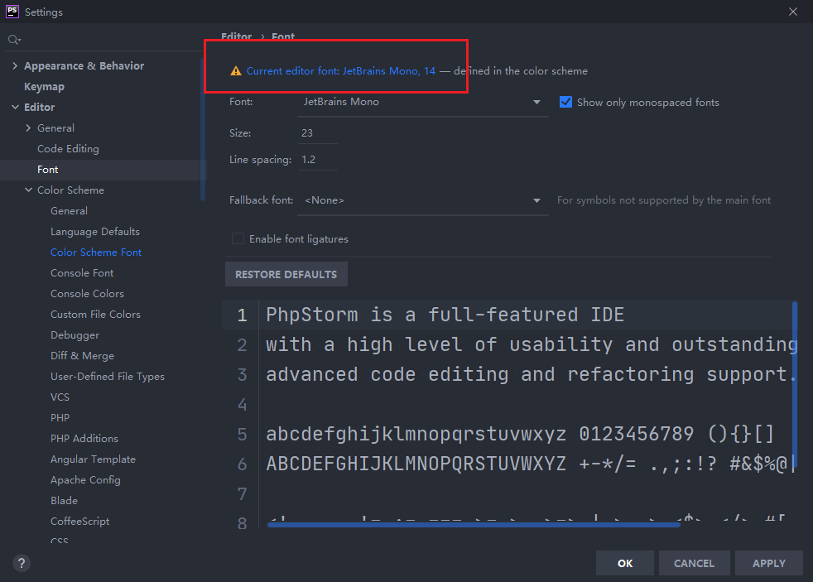Viewport: 813px width, 582px height.
Task: Click Current editor font JetBrains Mono link
Action: pyautogui.click(x=340, y=71)
